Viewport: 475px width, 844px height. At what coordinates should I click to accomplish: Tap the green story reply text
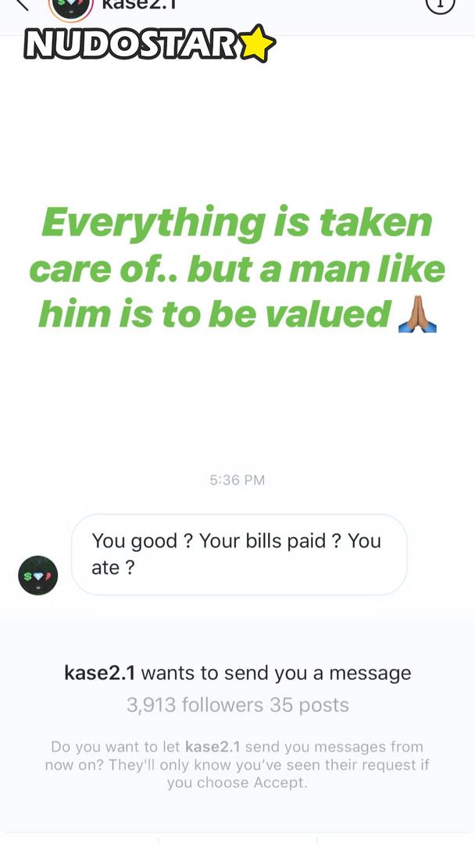[x=237, y=267]
